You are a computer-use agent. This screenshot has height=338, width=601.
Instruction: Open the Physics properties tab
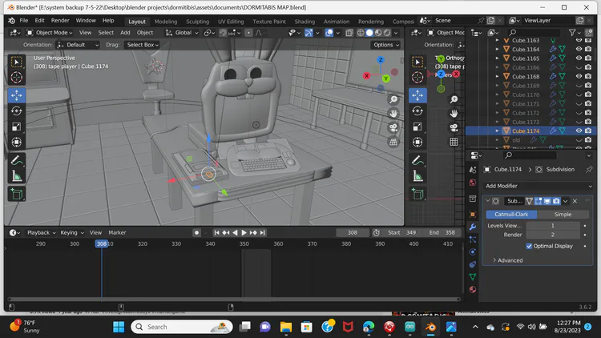point(473,251)
